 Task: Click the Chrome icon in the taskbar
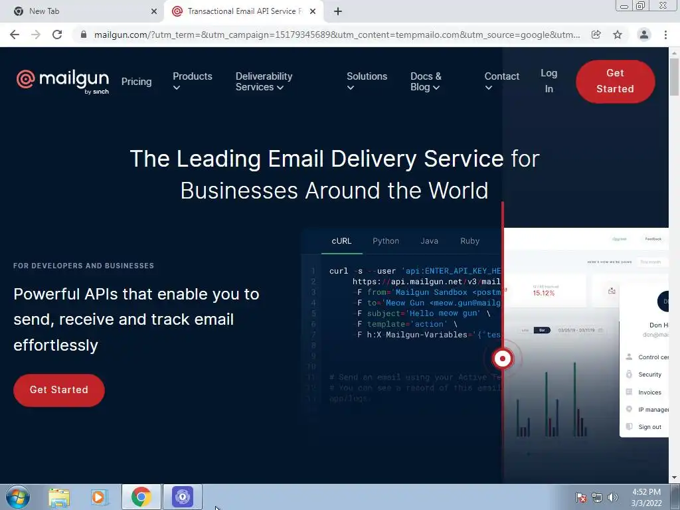pyautogui.click(x=141, y=497)
